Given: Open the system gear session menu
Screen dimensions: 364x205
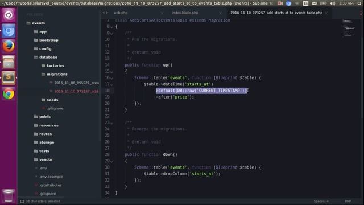Looking at the screenshot, I should (x=359, y=3).
